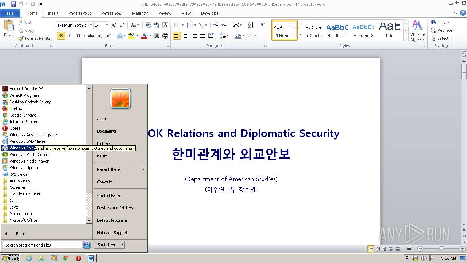Switch to the Page Layout tab
This screenshot has width=467, height=263.
(x=80, y=13)
